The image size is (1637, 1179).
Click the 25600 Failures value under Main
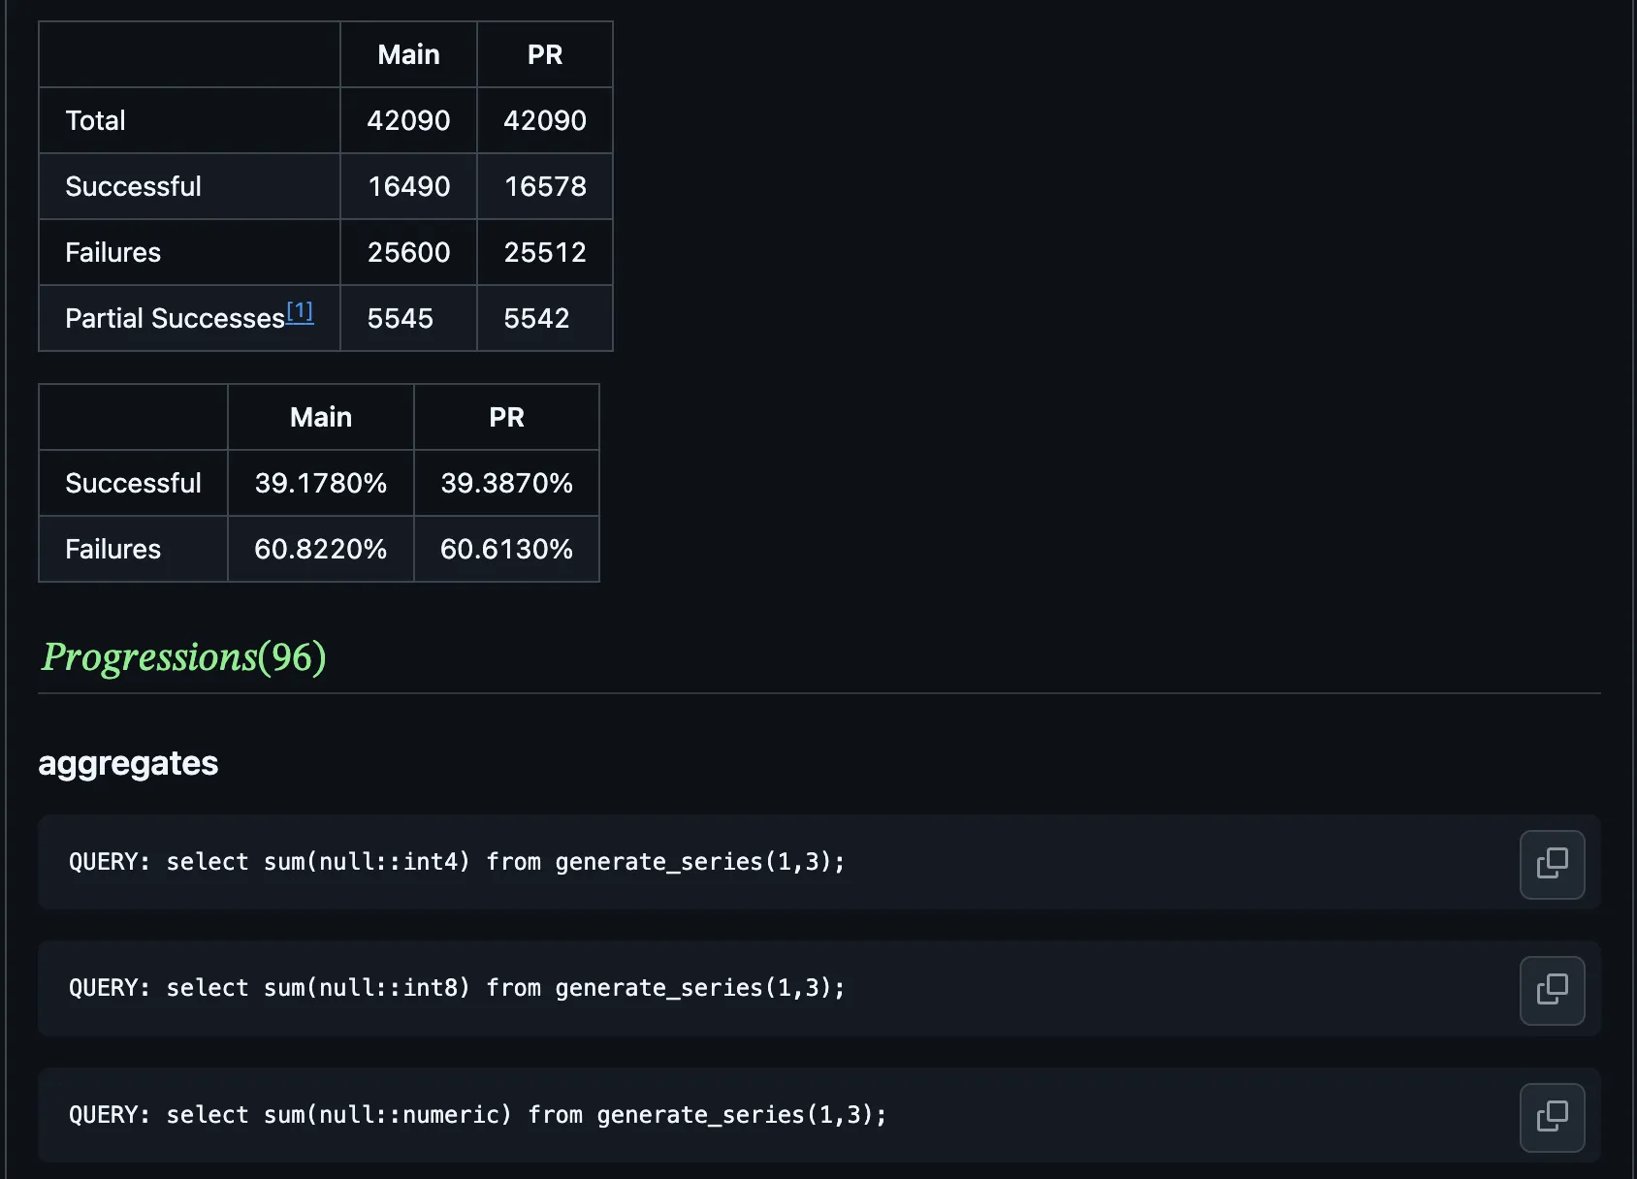[x=407, y=252]
